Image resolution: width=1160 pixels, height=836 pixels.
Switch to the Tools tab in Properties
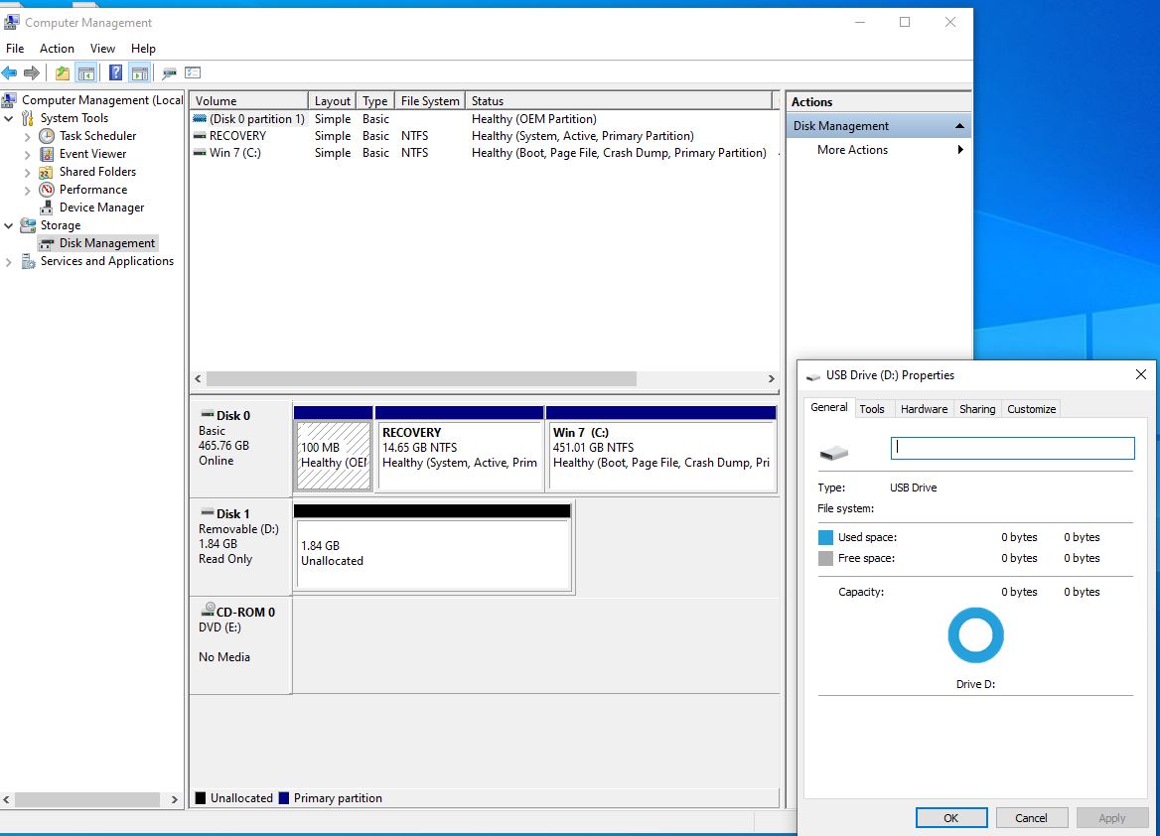coord(871,408)
